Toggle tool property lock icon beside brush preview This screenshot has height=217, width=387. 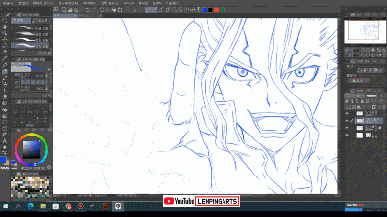[49, 69]
